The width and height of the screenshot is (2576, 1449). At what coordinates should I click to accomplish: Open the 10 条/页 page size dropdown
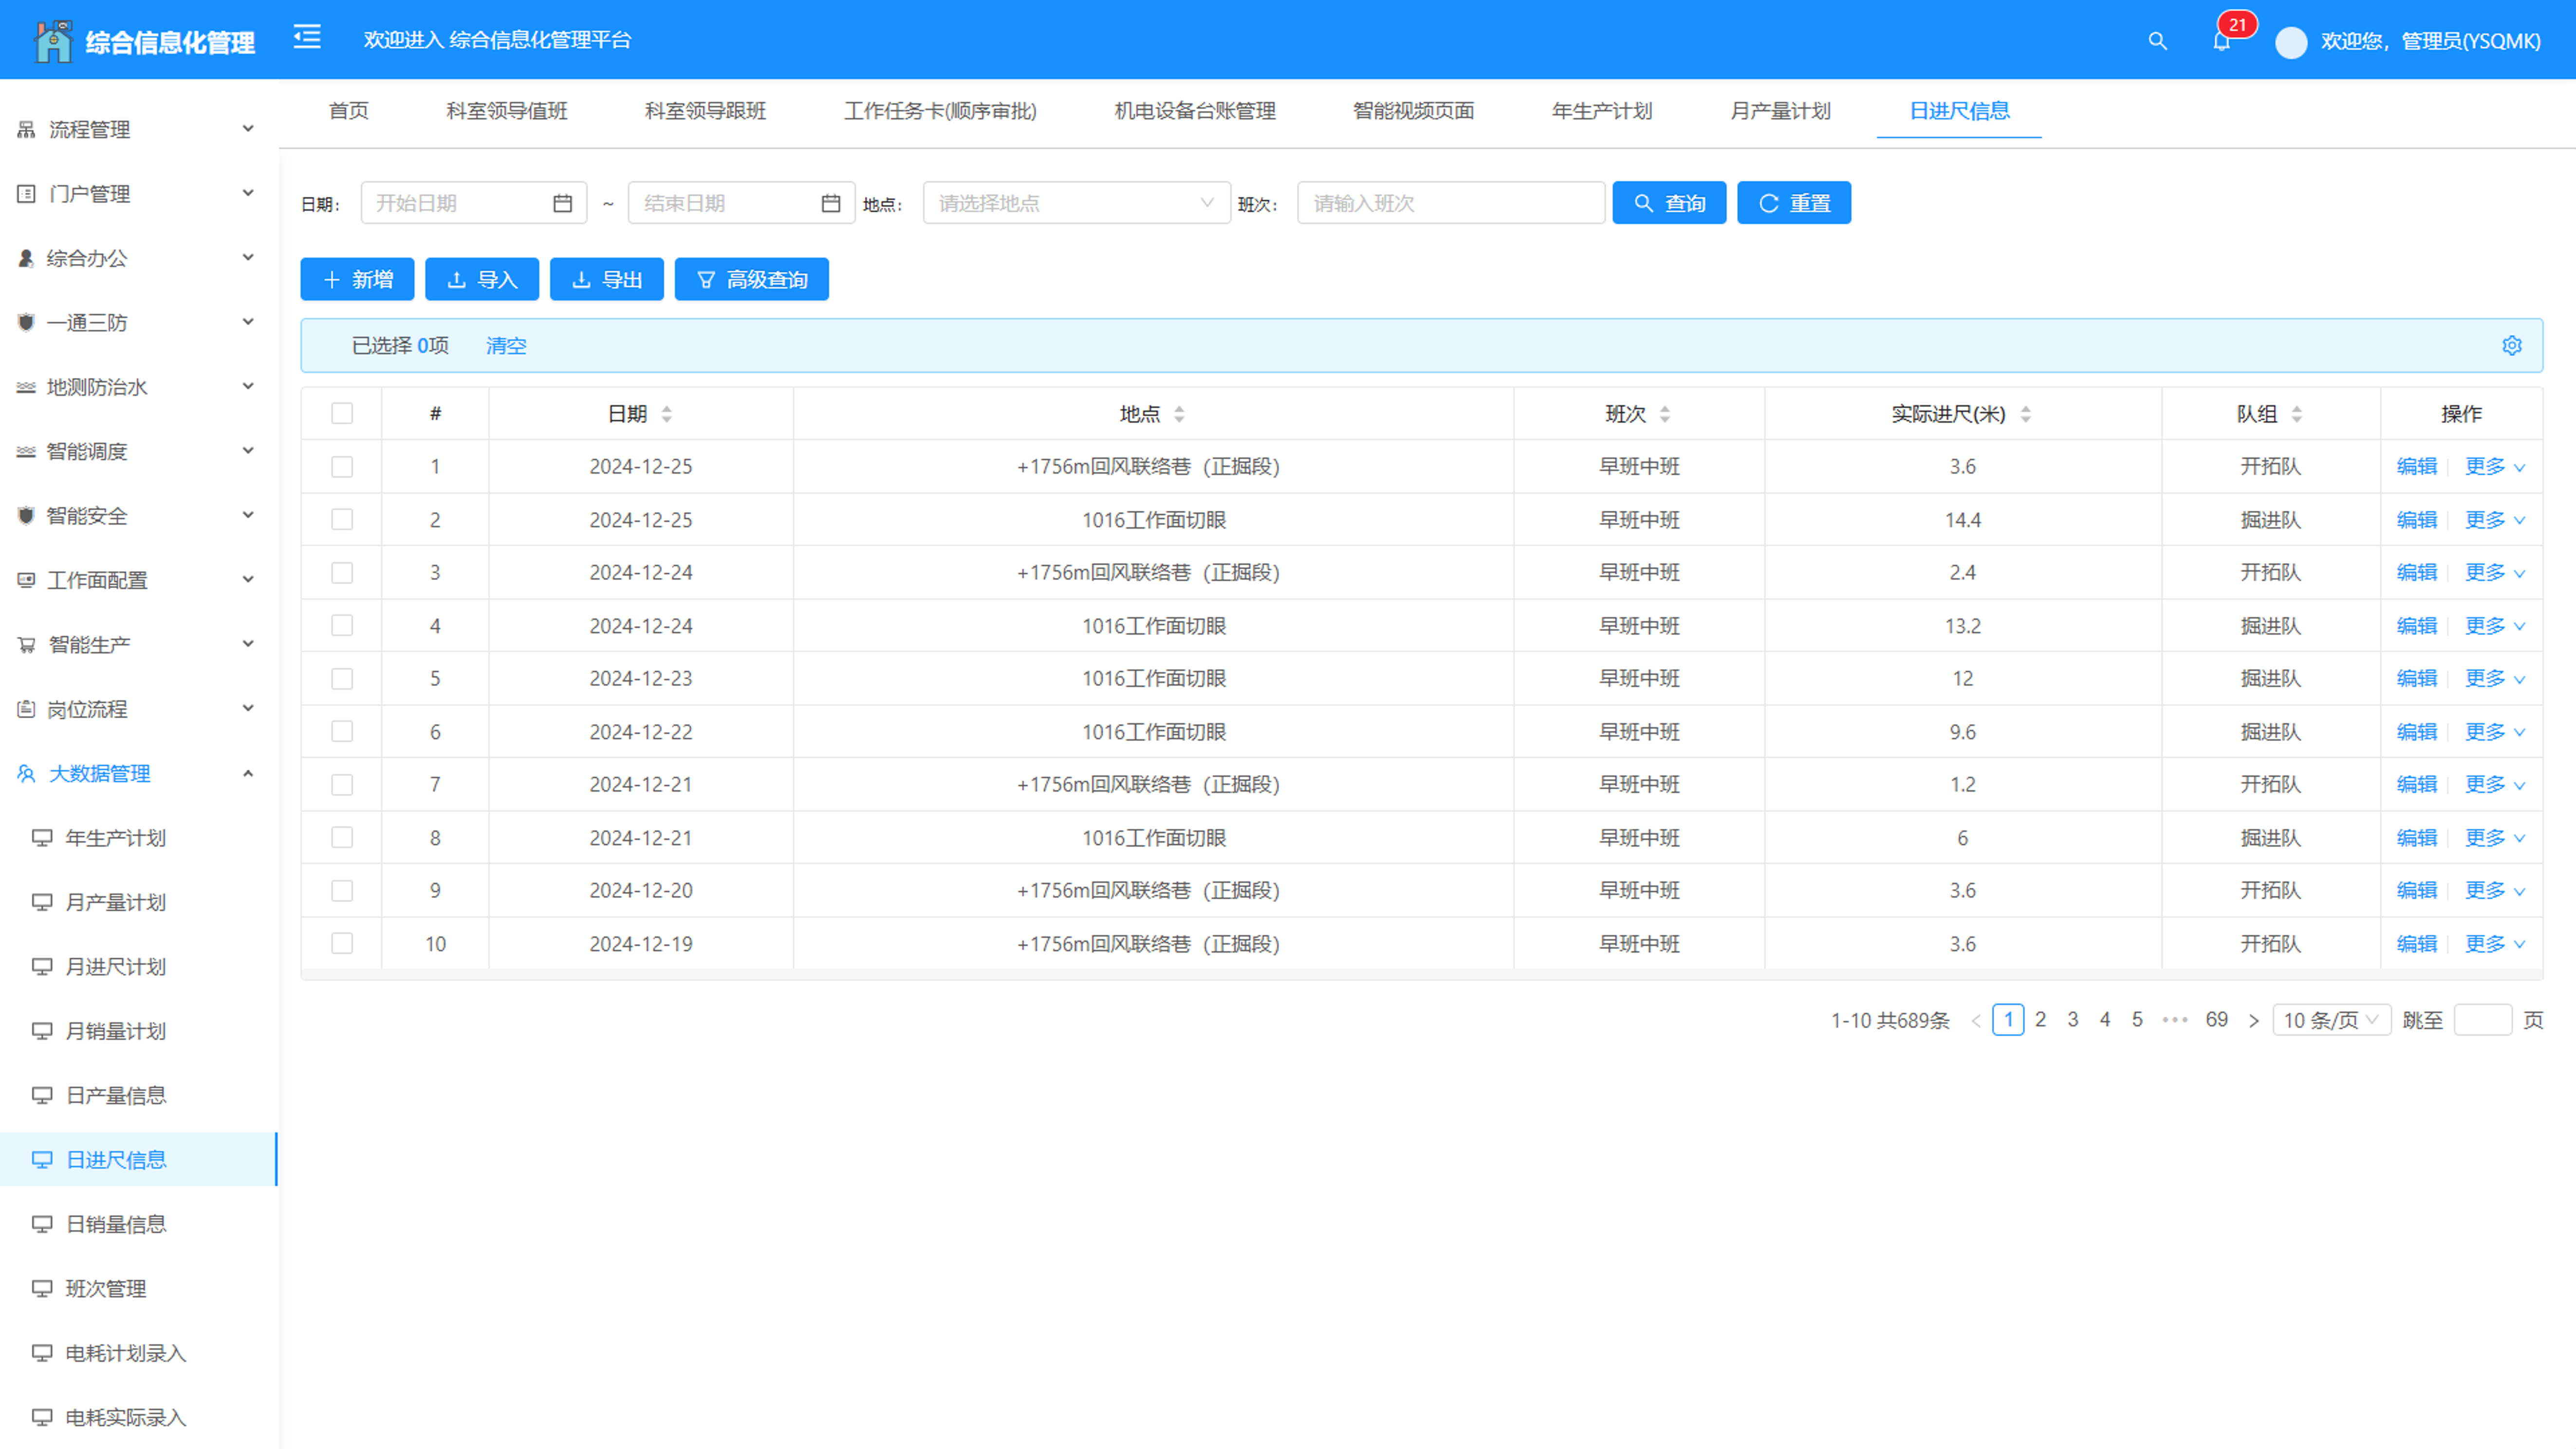[x=2331, y=1020]
